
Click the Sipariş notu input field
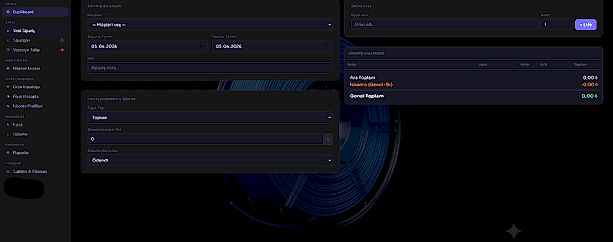point(210,68)
